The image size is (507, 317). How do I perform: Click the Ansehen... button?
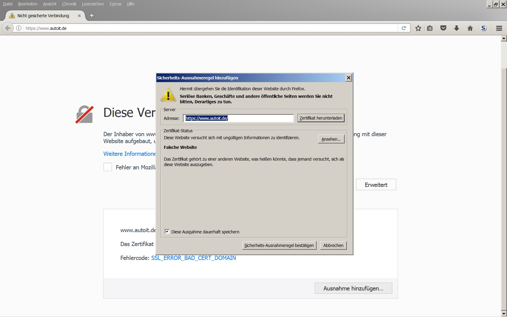(331, 139)
